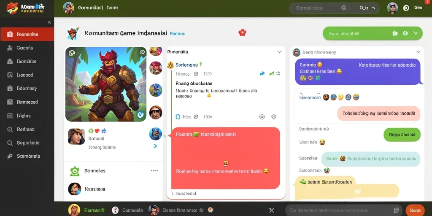Toggle the green checkmark on the post
Screen dimensions: 432x216
click(272, 73)
